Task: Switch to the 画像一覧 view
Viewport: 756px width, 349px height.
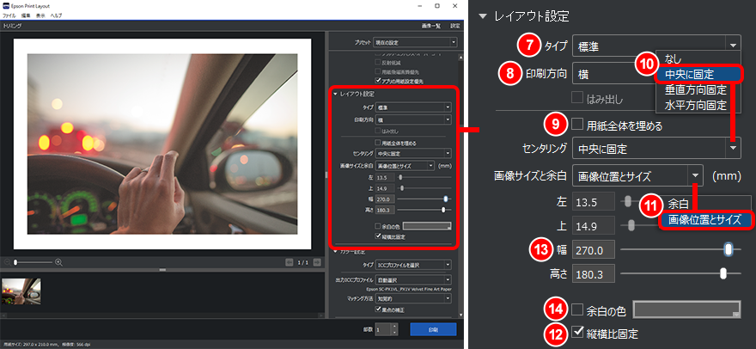Action: click(x=430, y=26)
